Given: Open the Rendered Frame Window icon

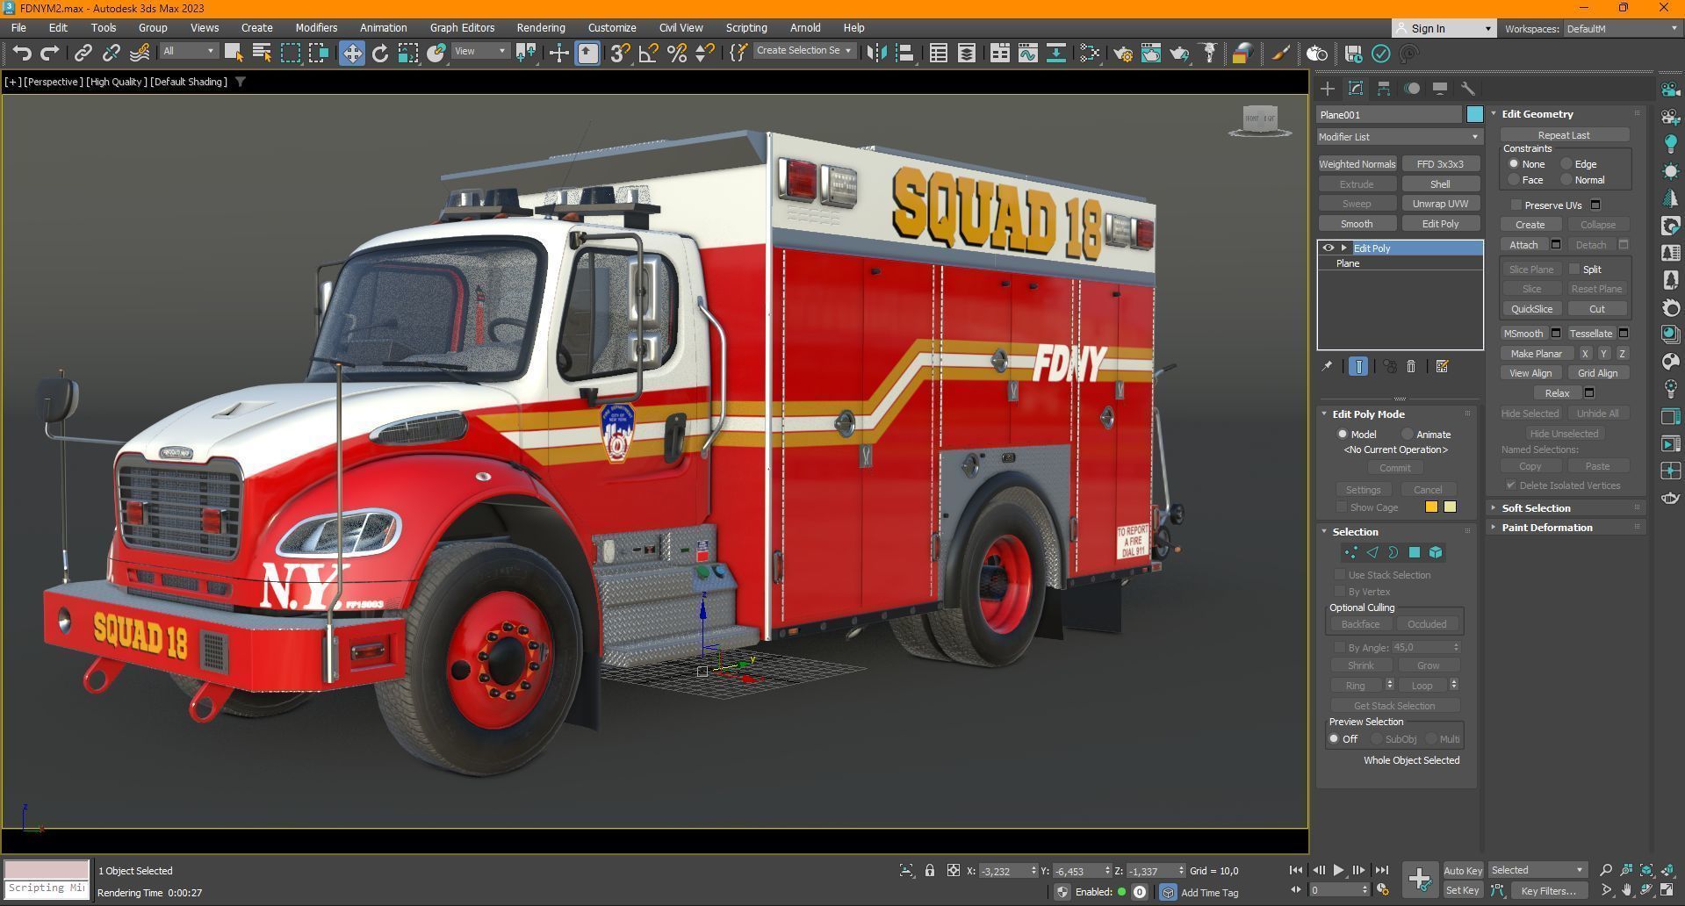Looking at the screenshot, I should pos(1150,53).
